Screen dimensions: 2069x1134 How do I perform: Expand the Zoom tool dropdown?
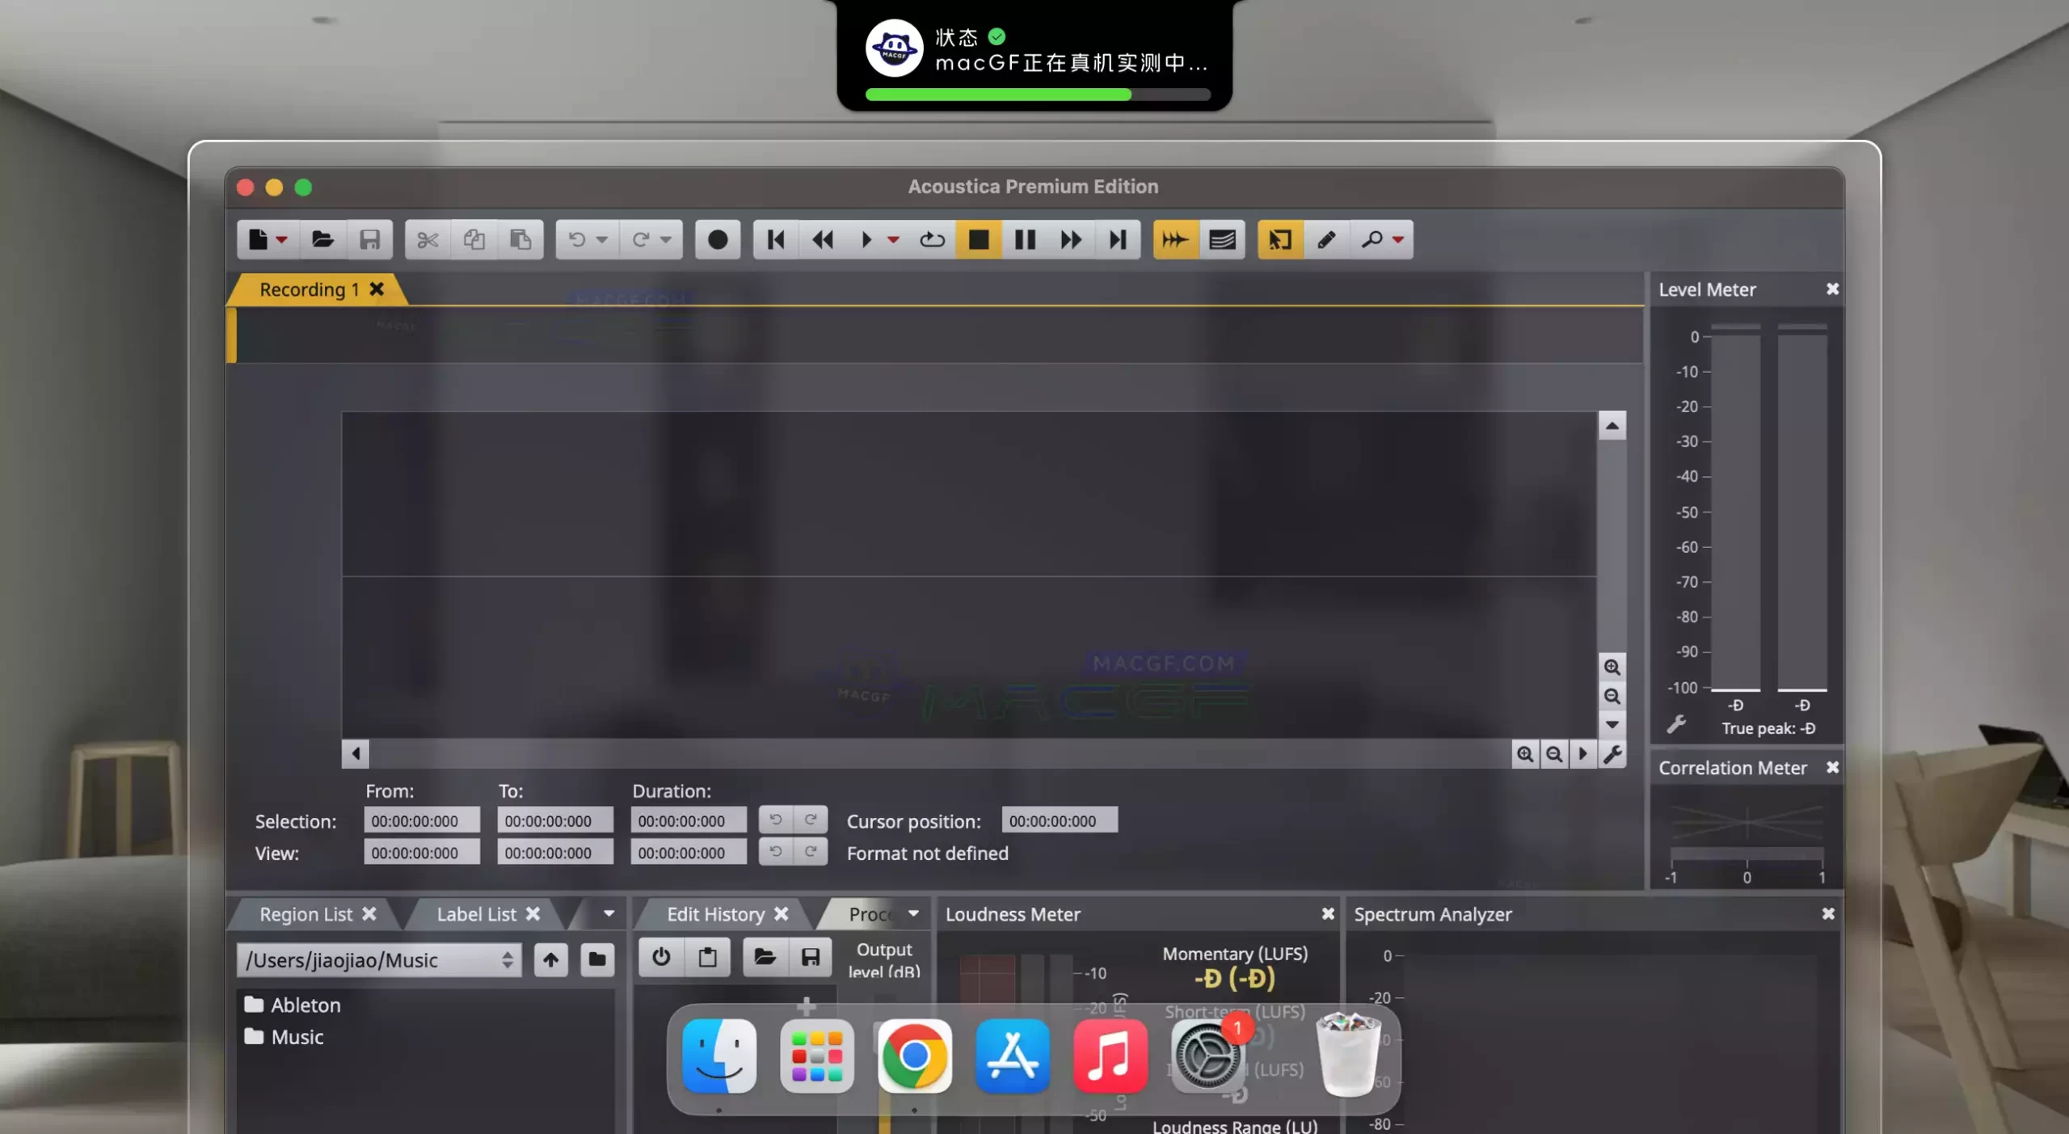(1397, 239)
